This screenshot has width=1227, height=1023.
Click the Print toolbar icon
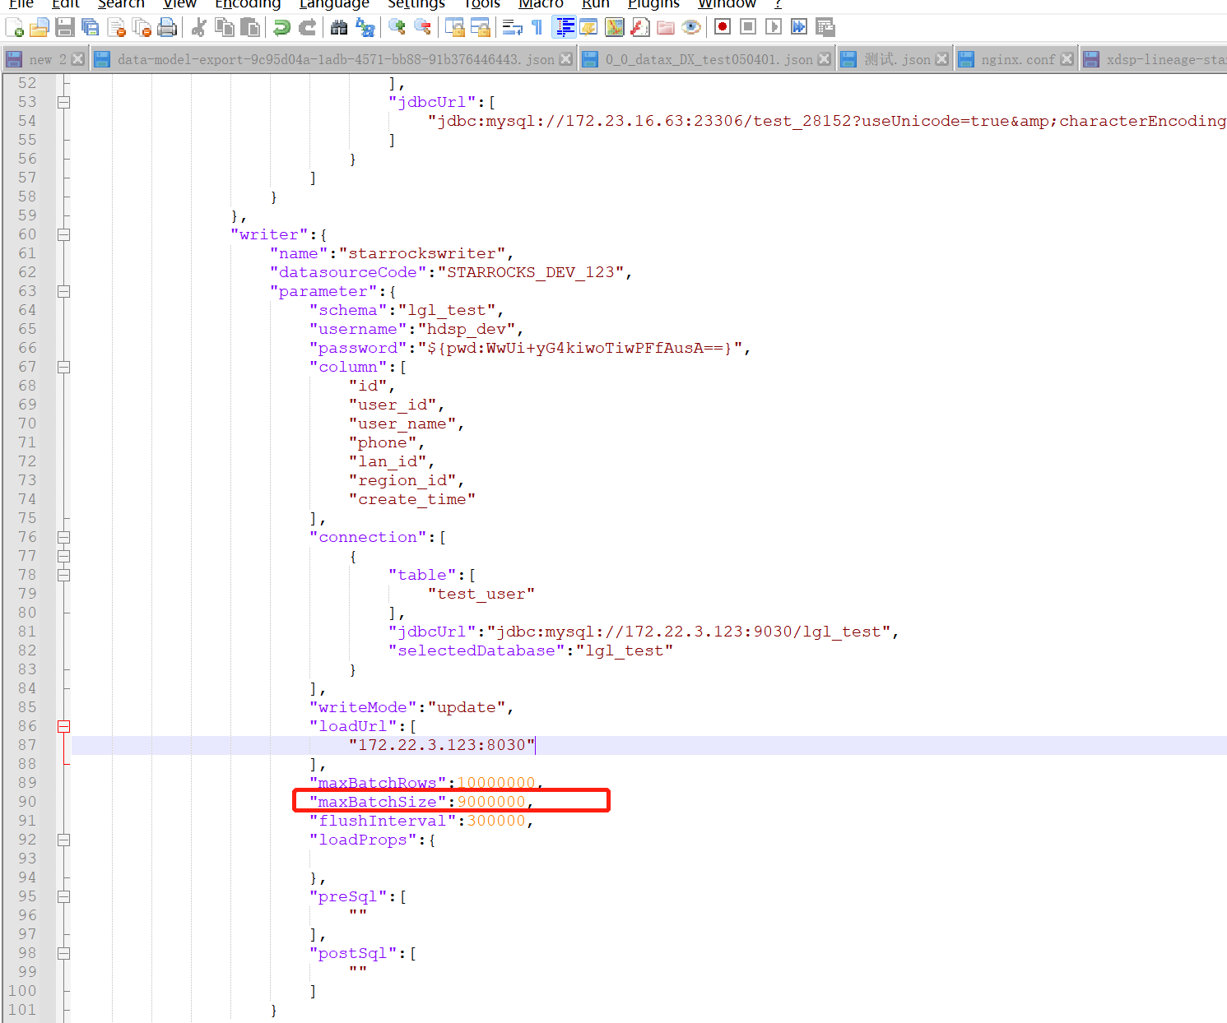167,27
